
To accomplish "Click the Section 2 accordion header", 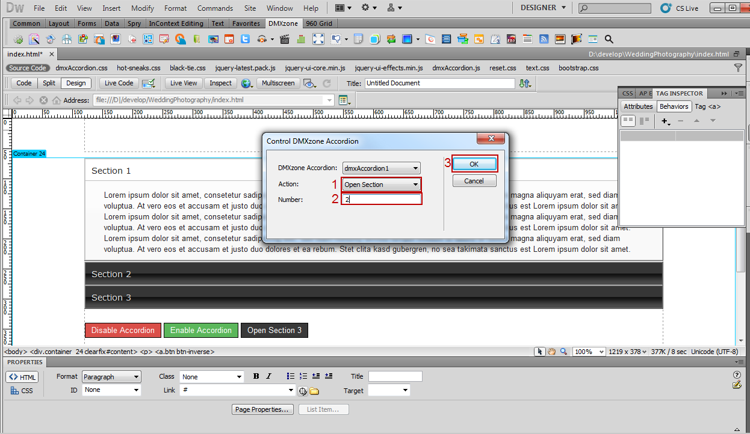I will (373, 274).
